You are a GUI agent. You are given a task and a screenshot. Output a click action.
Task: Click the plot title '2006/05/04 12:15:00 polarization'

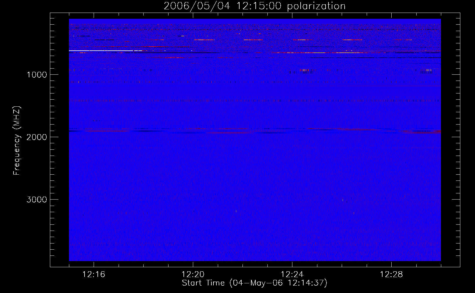tap(255, 6)
